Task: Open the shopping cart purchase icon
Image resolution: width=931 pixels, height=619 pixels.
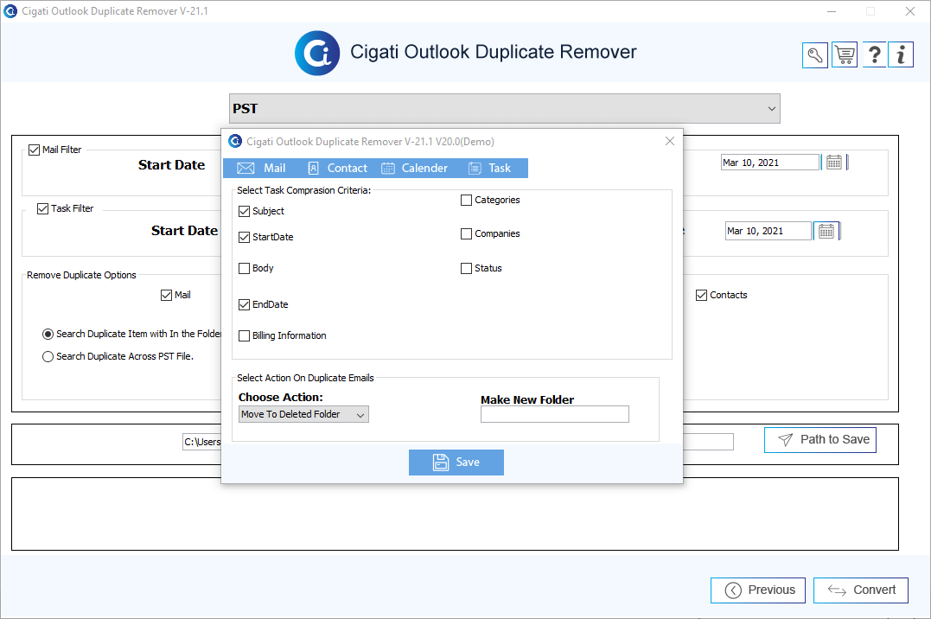Action: (845, 55)
